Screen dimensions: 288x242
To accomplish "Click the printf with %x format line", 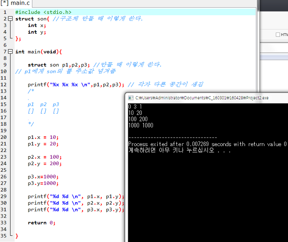I will coord(76,85).
